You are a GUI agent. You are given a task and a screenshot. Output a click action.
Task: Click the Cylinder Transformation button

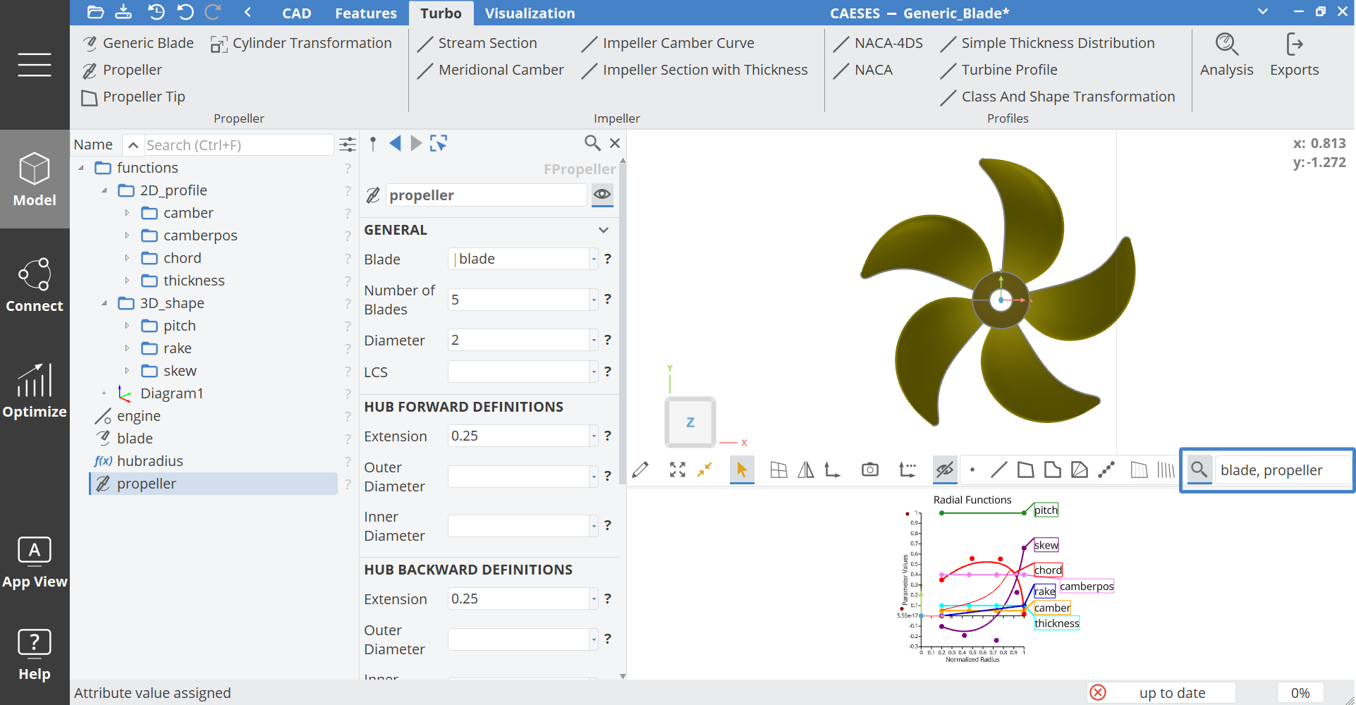coord(301,44)
